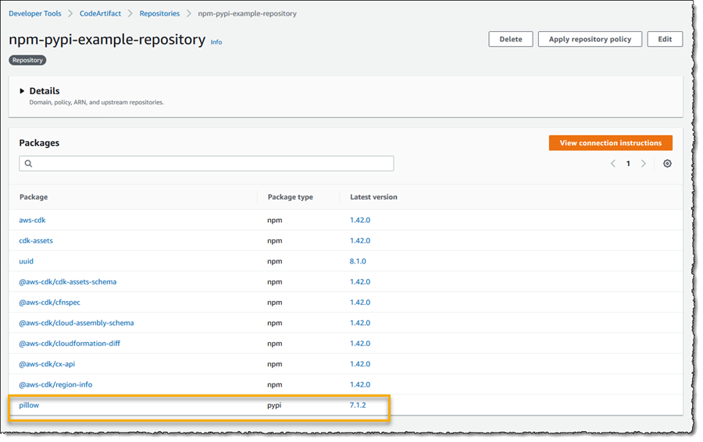Click page number 1 in pagination
The image size is (703, 442).
coord(628,163)
